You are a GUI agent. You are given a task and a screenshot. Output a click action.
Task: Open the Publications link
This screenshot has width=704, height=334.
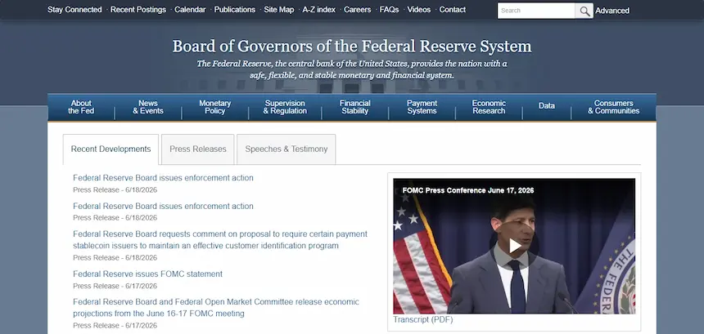[235, 10]
